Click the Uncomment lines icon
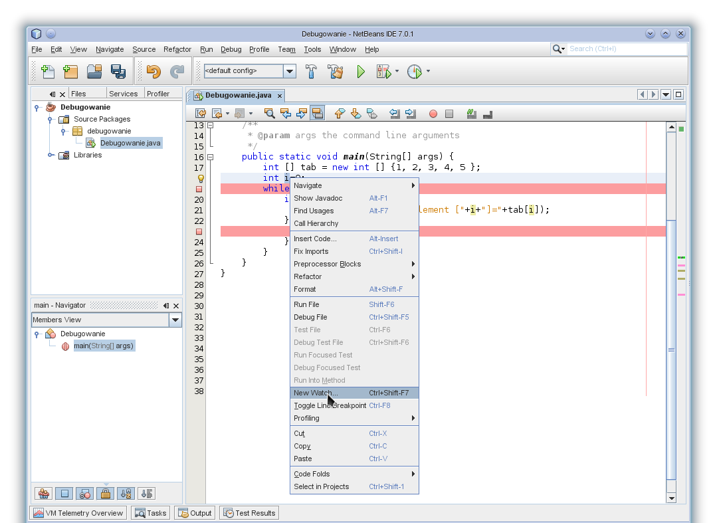 (488, 114)
